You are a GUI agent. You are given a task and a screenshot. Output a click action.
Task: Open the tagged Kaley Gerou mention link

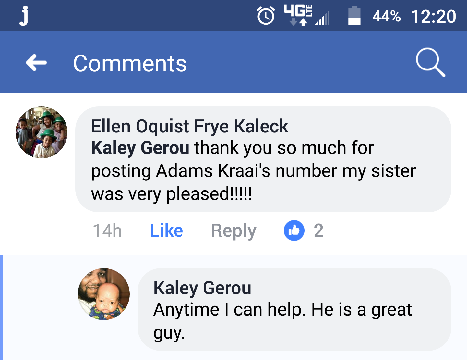(140, 148)
